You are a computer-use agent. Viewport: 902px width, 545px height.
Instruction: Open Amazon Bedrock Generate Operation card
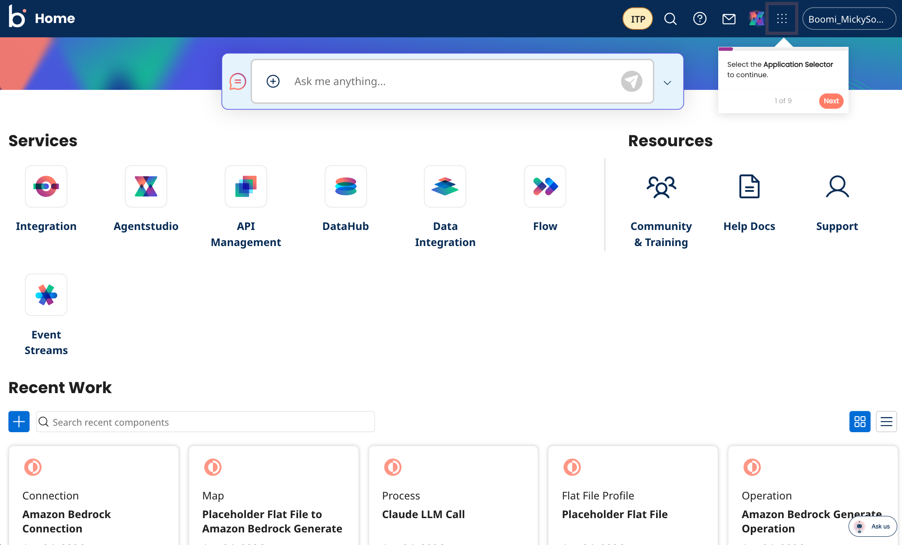(813, 496)
